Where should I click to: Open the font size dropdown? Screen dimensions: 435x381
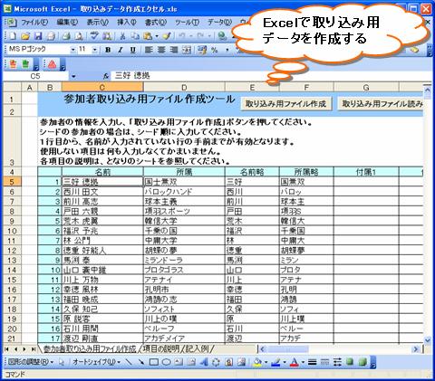pyautogui.click(x=94, y=50)
